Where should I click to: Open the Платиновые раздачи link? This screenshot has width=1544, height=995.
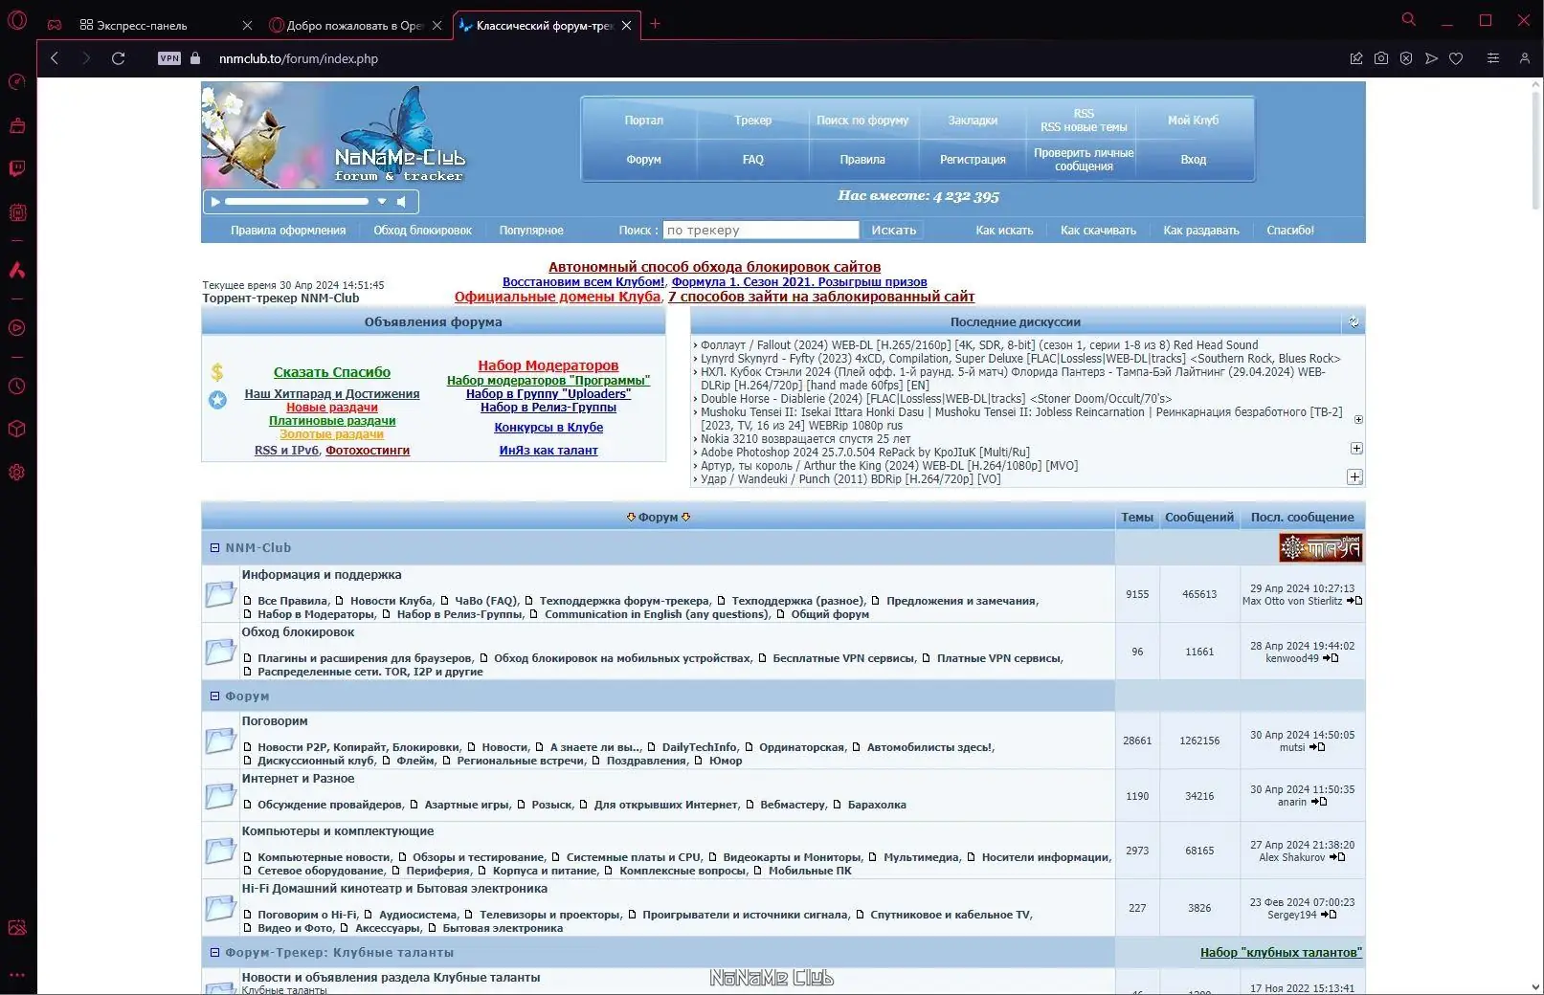coord(332,421)
